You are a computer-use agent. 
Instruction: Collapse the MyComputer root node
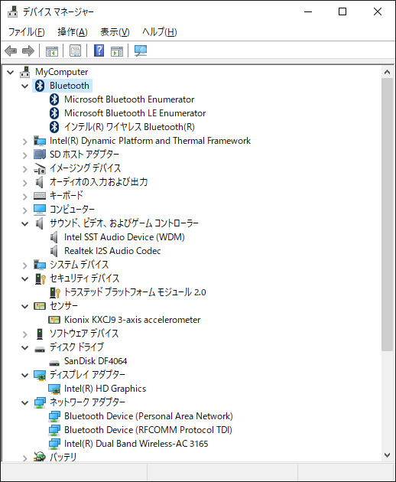pyautogui.click(x=11, y=72)
